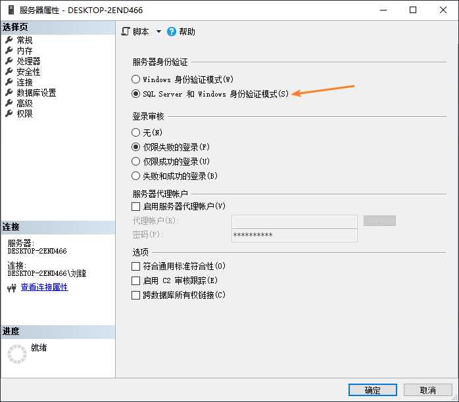Click the 脚本 script icon
Viewport: 459px width, 402px height.
126,32
